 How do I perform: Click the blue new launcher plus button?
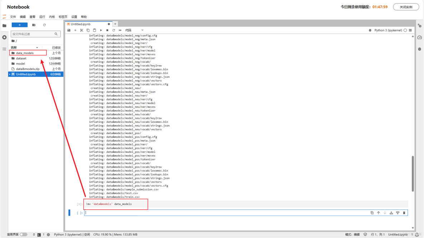pos(19,25)
